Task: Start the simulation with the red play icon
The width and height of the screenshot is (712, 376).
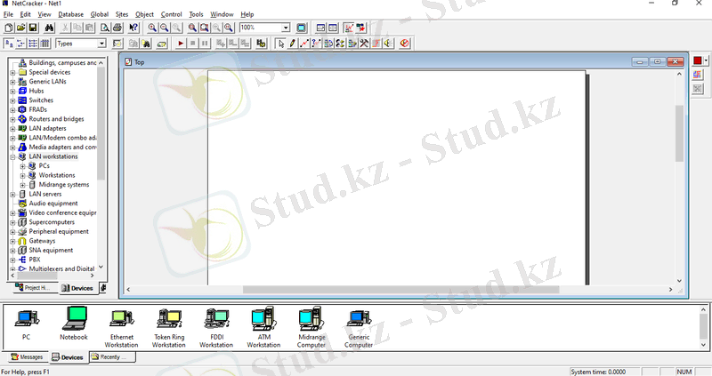Action: (181, 44)
